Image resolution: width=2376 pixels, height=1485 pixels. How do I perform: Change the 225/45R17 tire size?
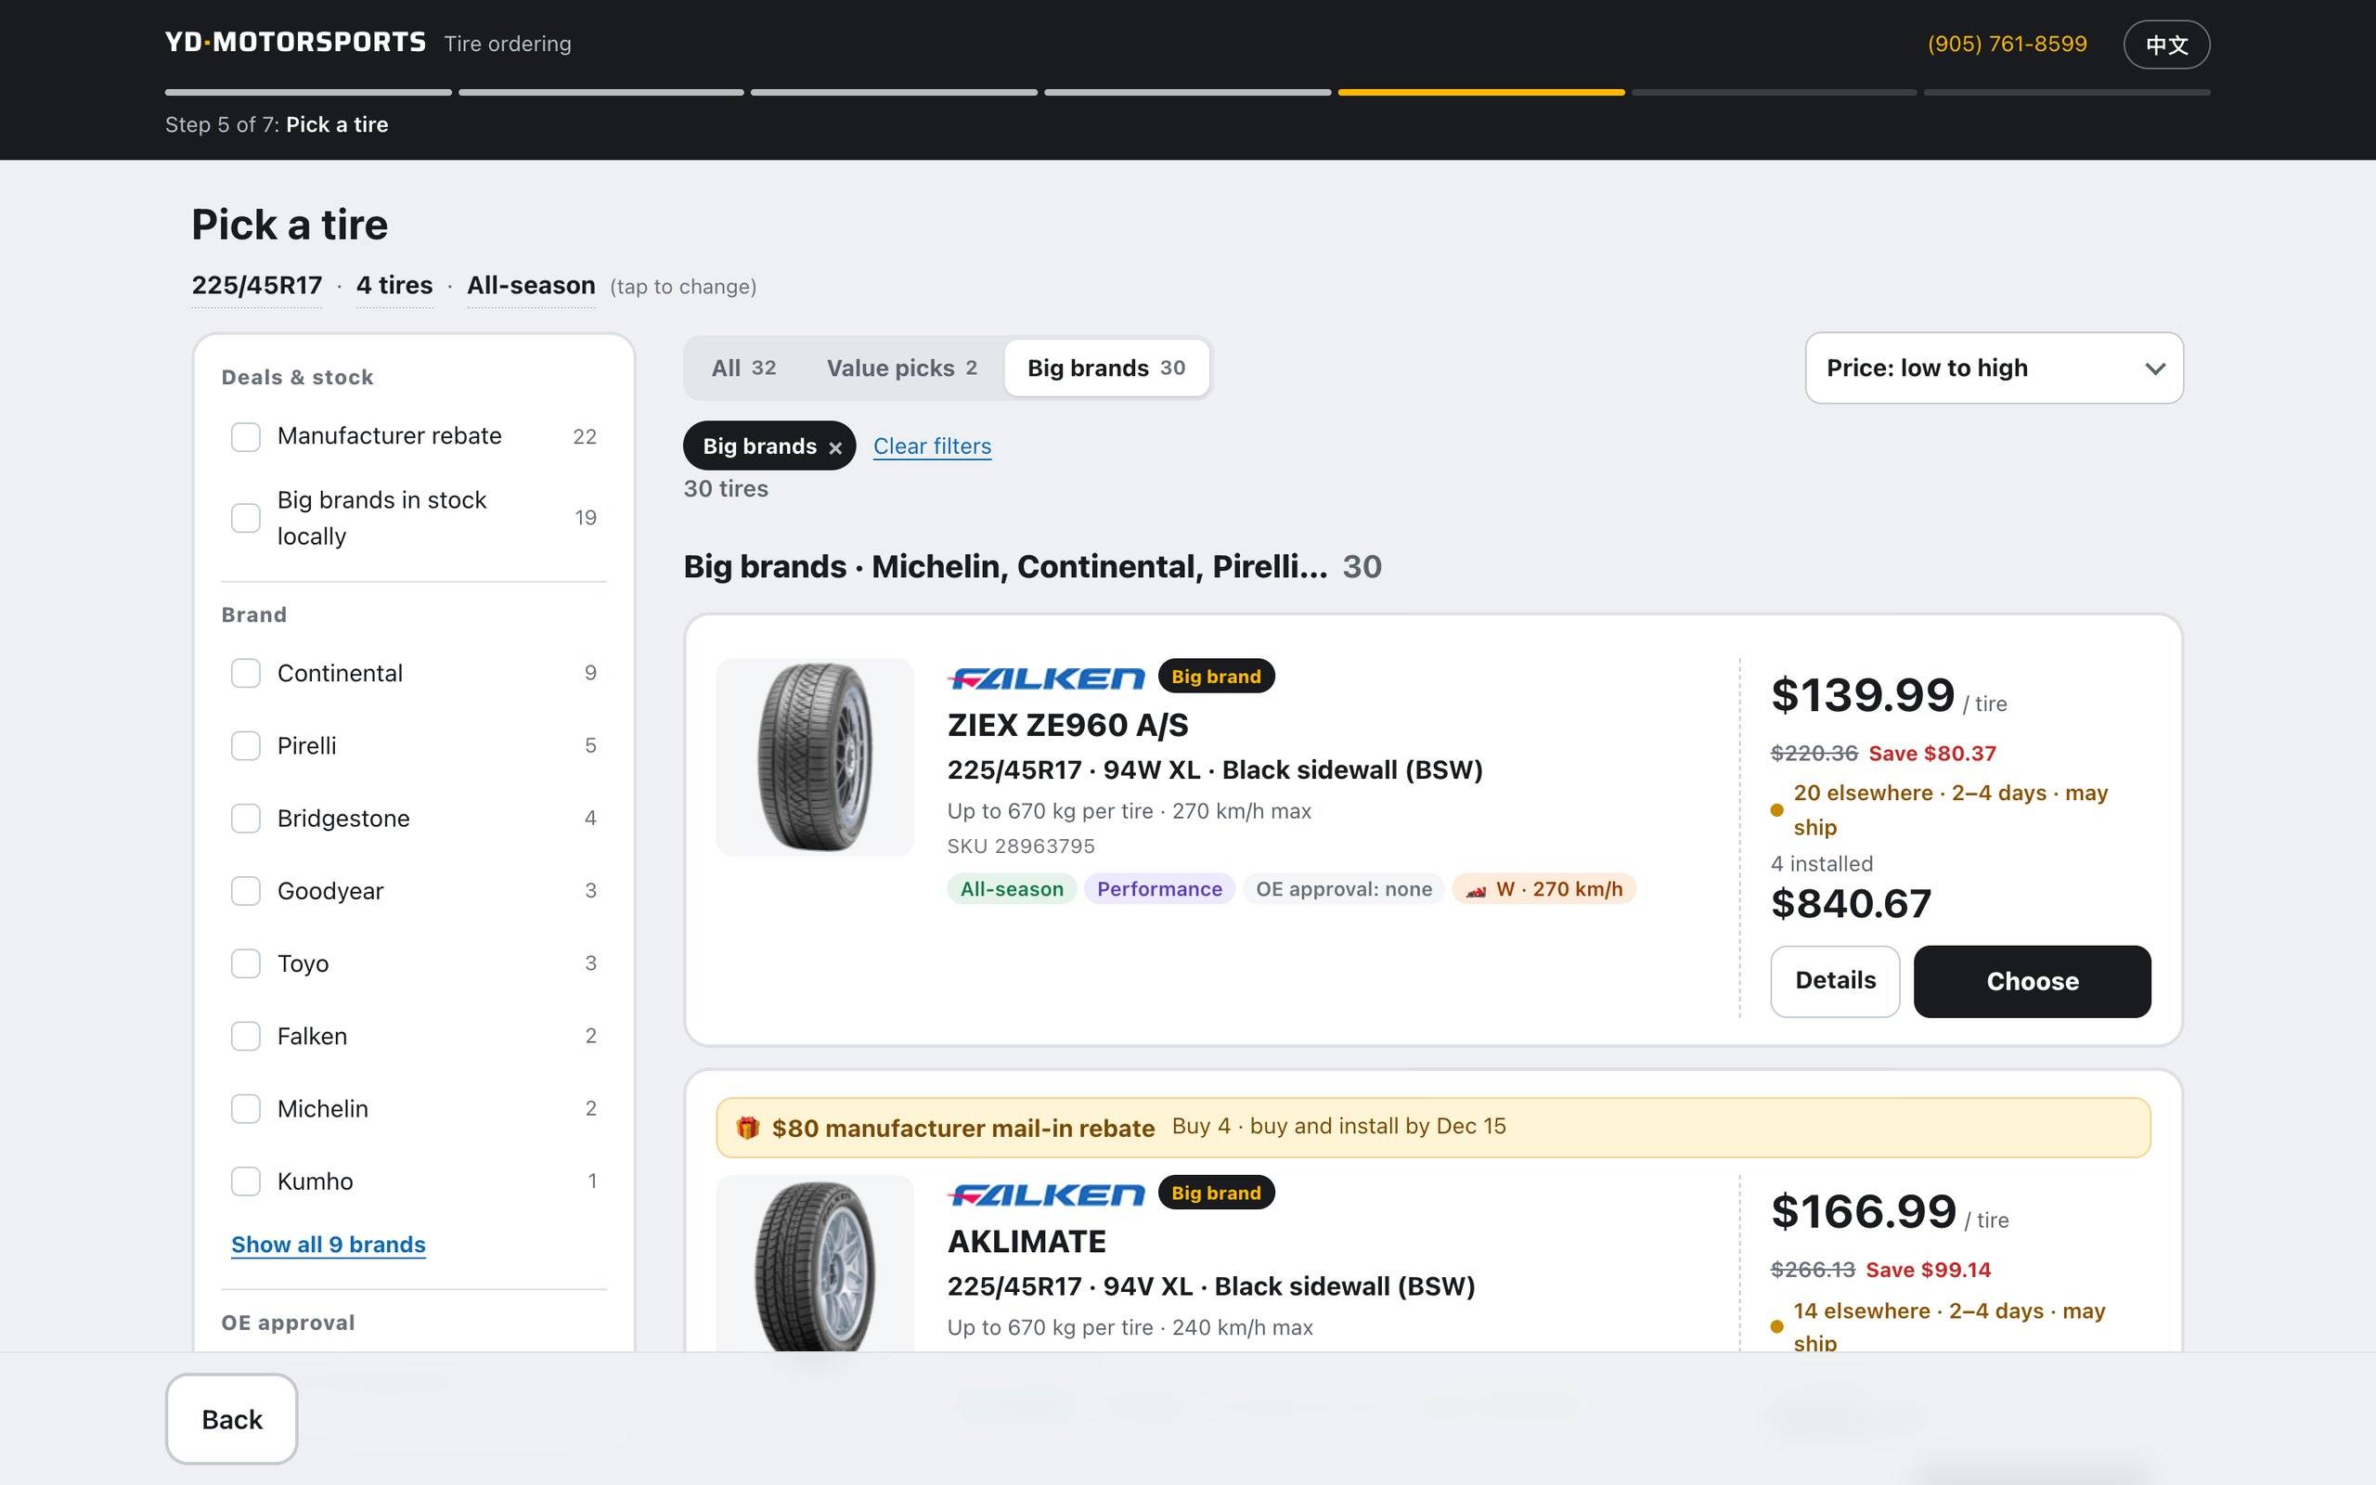tap(256, 286)
